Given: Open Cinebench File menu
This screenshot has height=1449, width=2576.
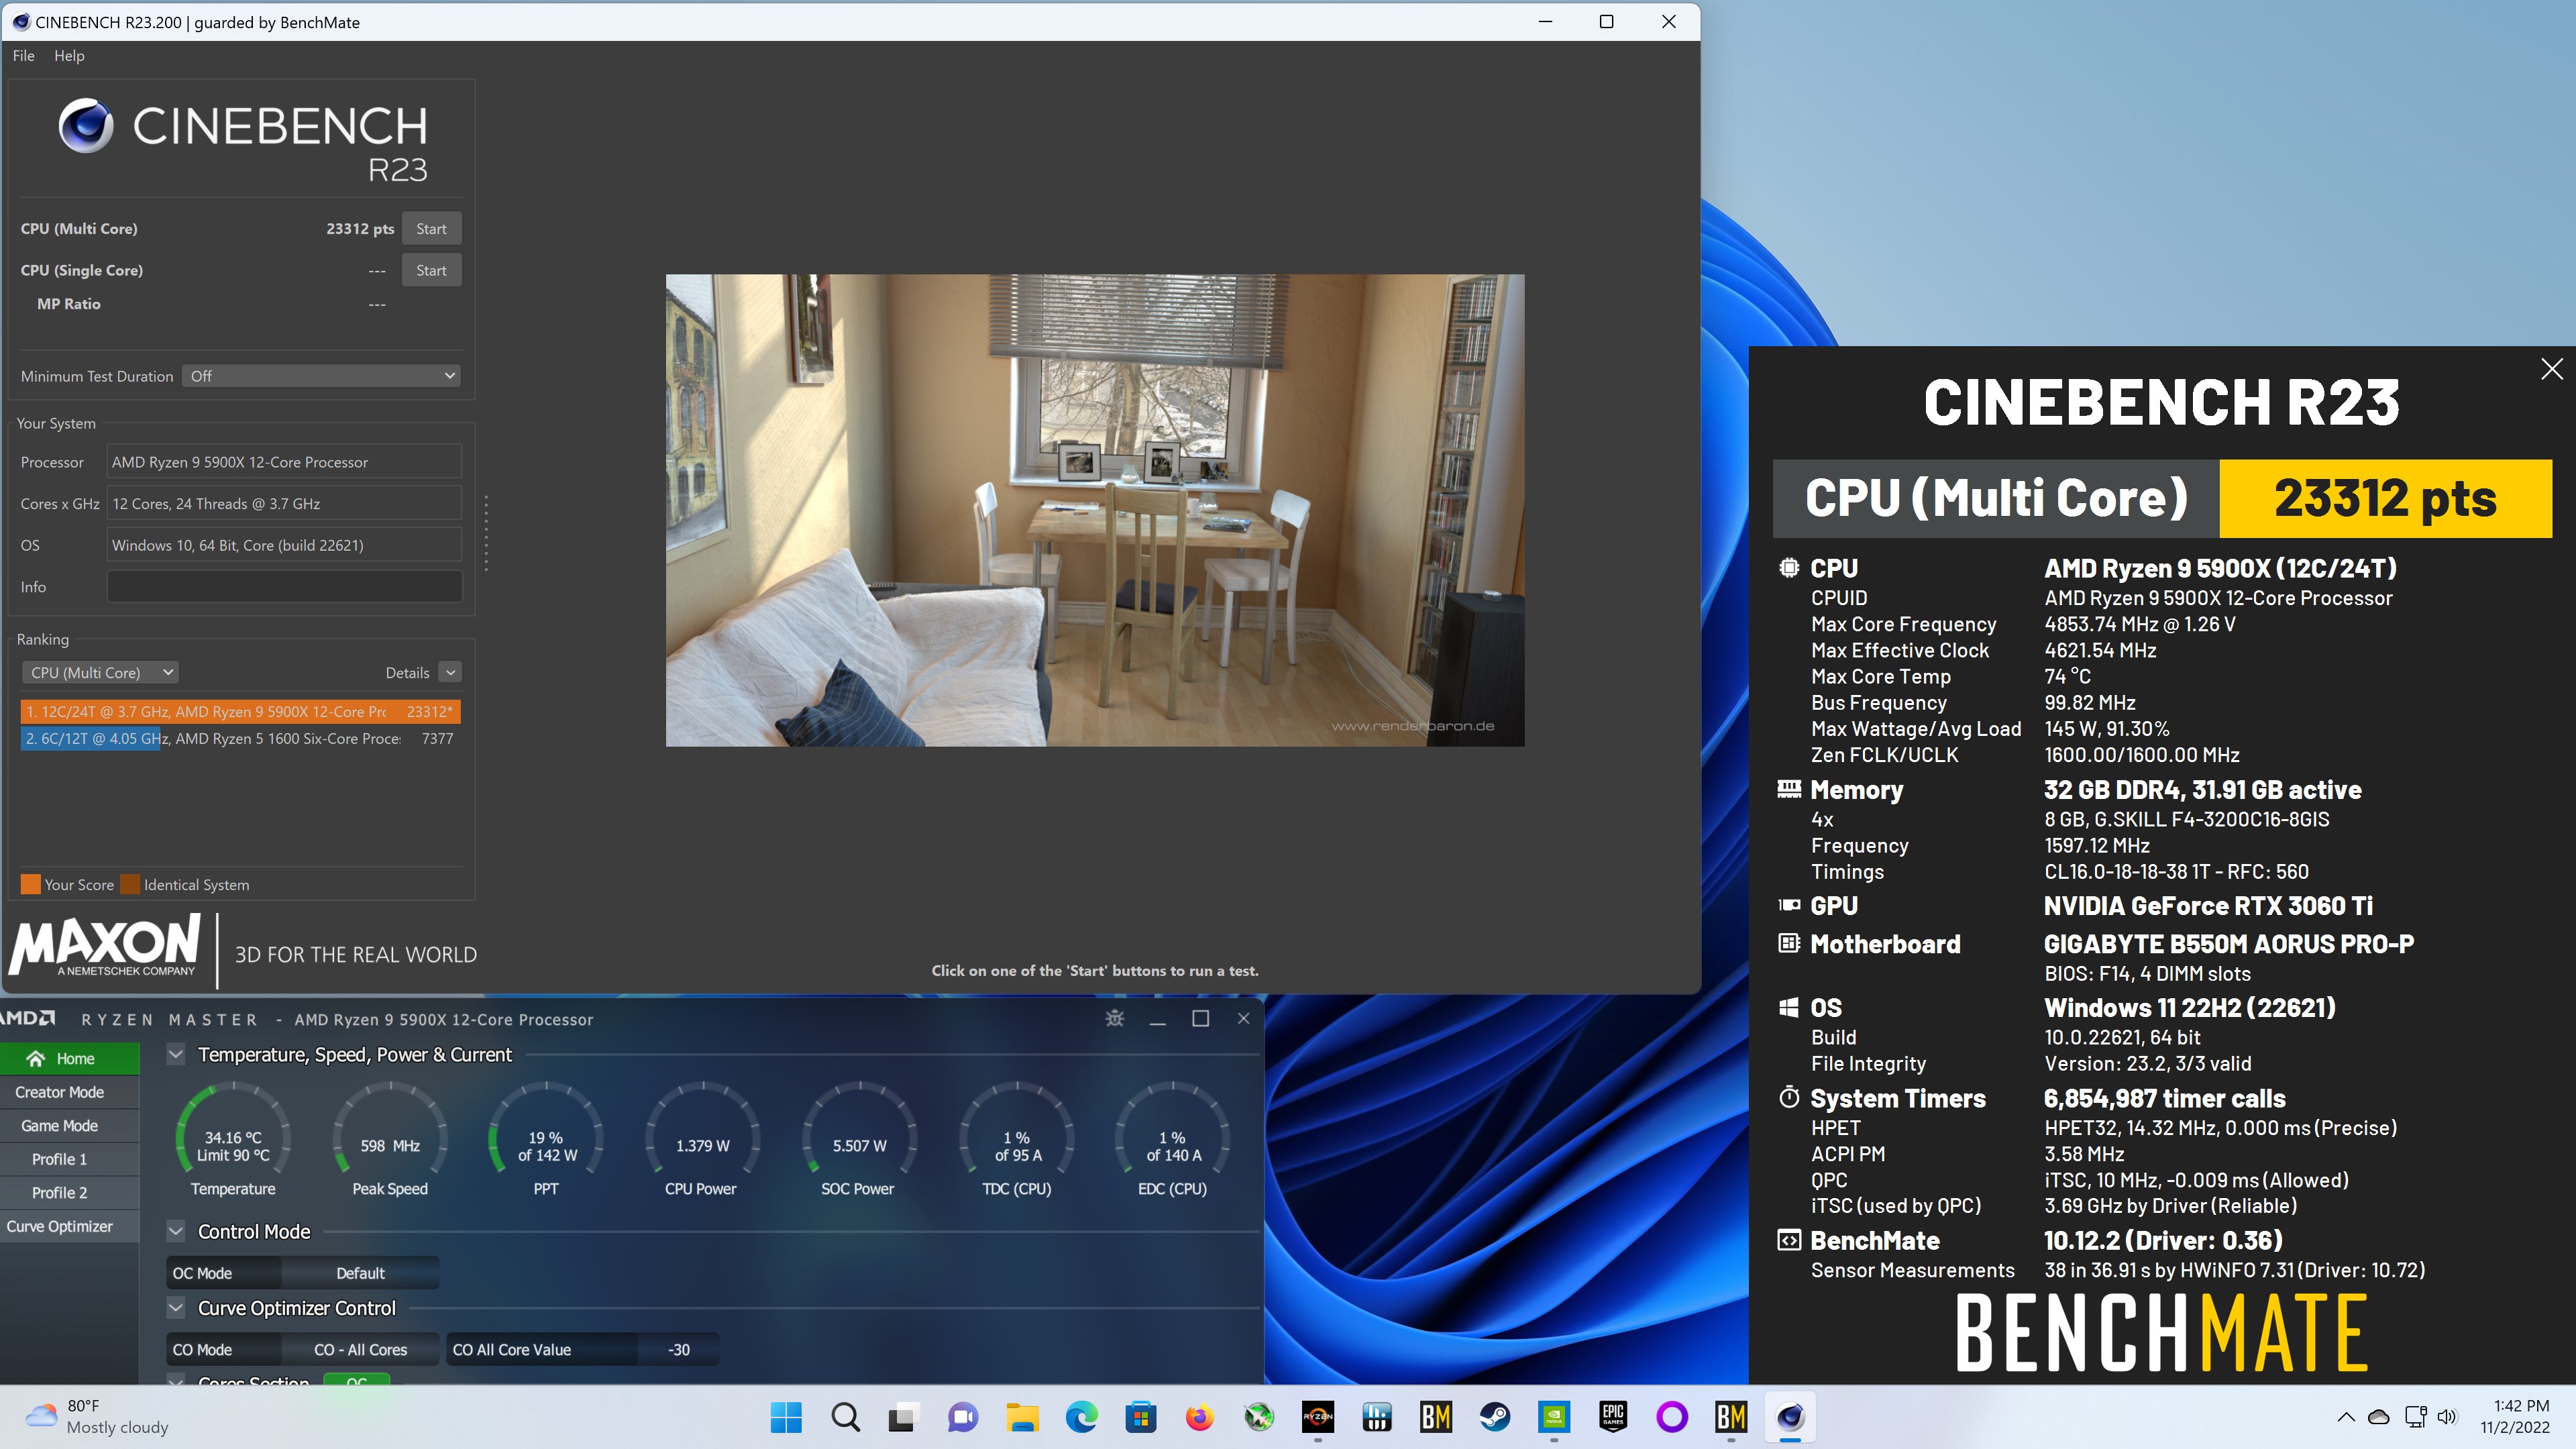Looking at the screenshot, I should (23, 56).
